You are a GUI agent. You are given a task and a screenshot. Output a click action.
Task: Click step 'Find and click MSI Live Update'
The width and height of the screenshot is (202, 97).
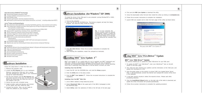[142, 12]
